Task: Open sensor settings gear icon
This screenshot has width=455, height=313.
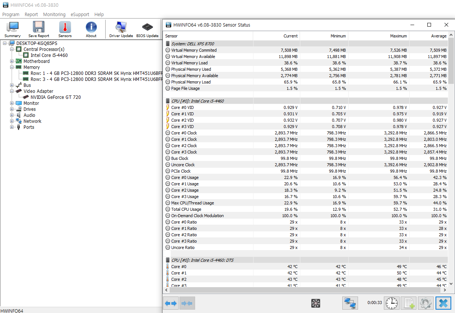Action: (426, 303)
